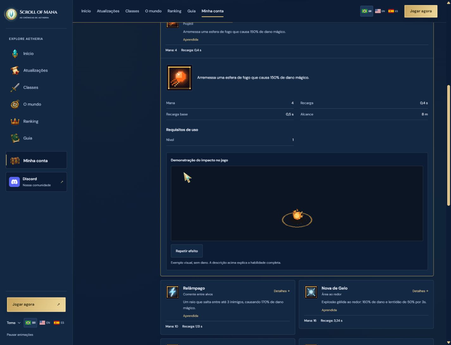The image size is (451, 345).
Task: Open Ranking in the top navigation bar
Action: pos(174,11)
